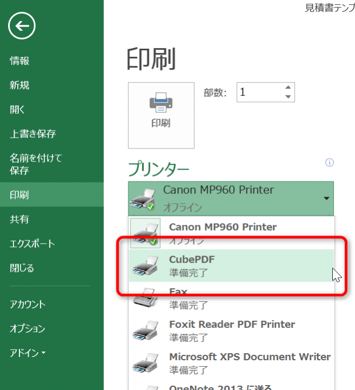Select 新規 in the sidebar
The width and height of the screenshot is (355, 390).
tap(19, 85)
